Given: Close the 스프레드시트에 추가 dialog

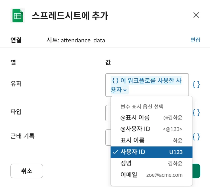Looking at the screenshot, I should click(x=196, y=15).
